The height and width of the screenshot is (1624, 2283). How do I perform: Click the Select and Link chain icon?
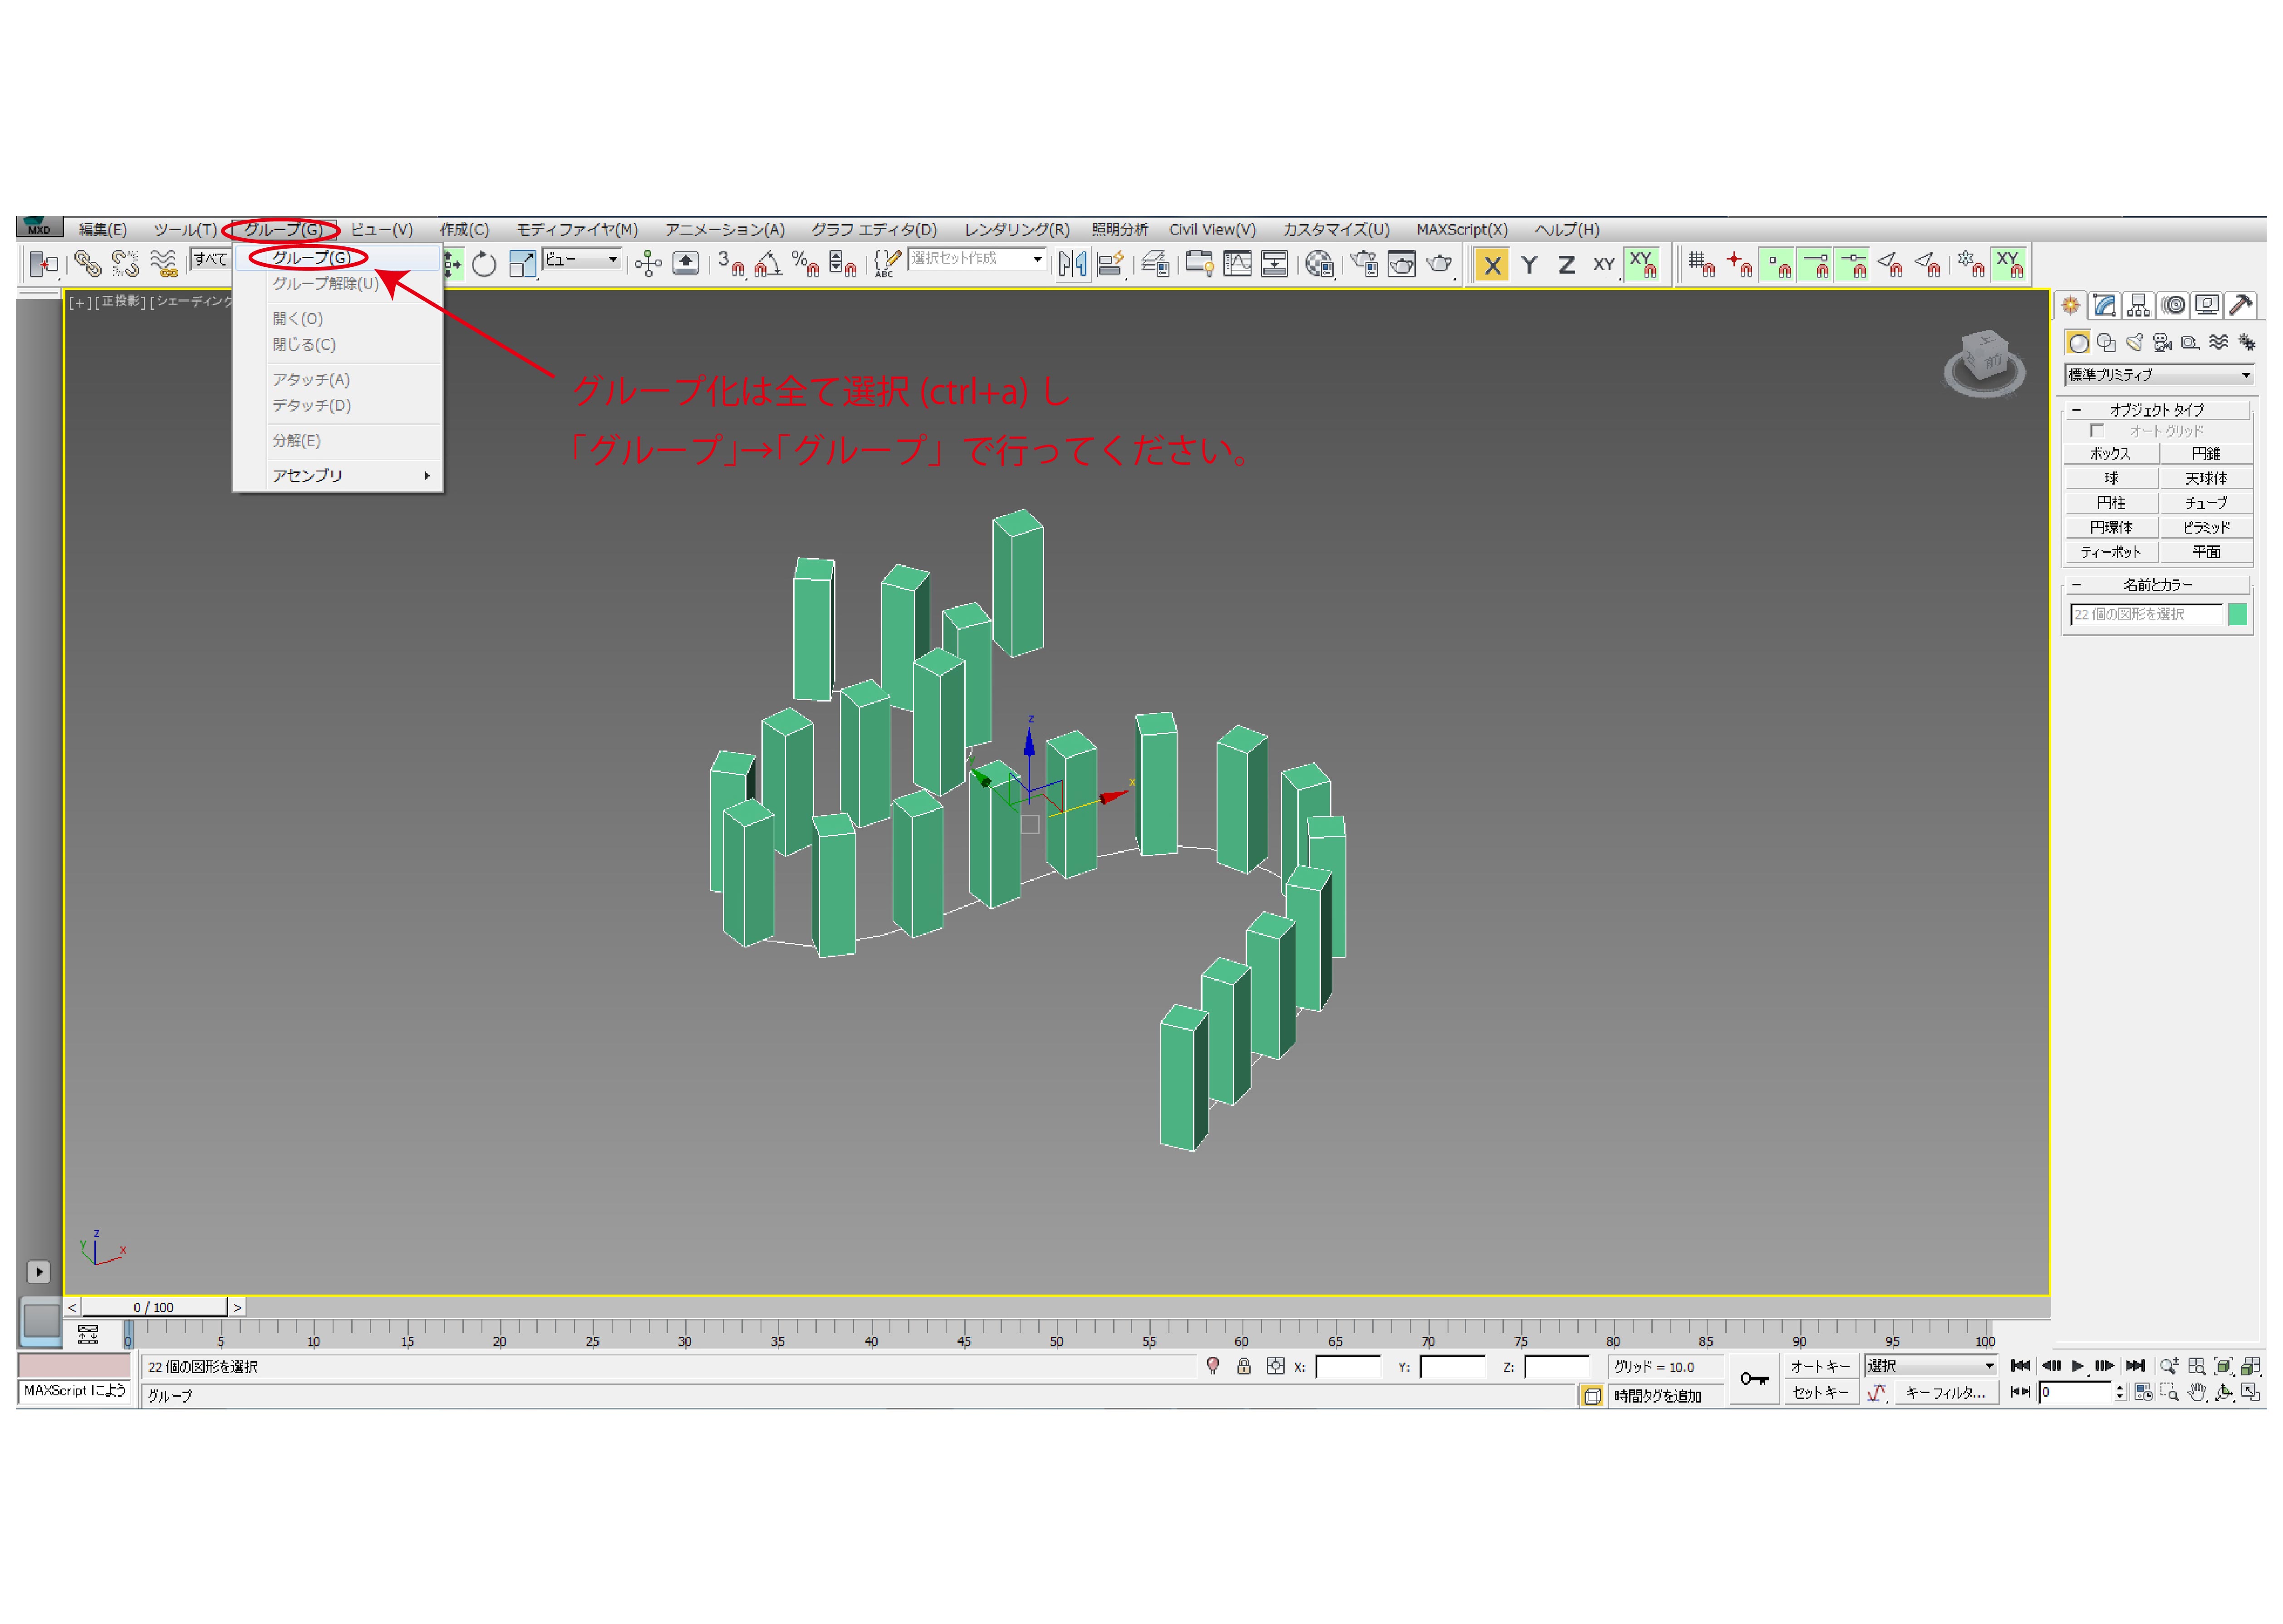88,264
